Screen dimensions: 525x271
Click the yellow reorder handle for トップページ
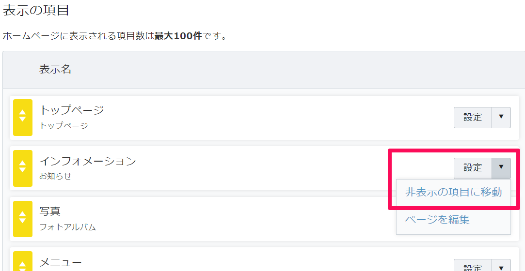coord(23,118)
